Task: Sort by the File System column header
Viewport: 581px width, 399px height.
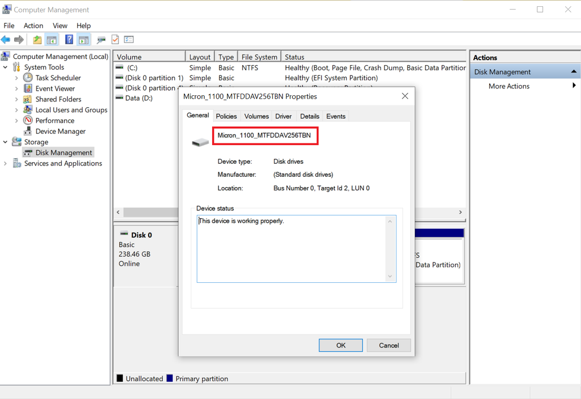Action: coord(259,57)
